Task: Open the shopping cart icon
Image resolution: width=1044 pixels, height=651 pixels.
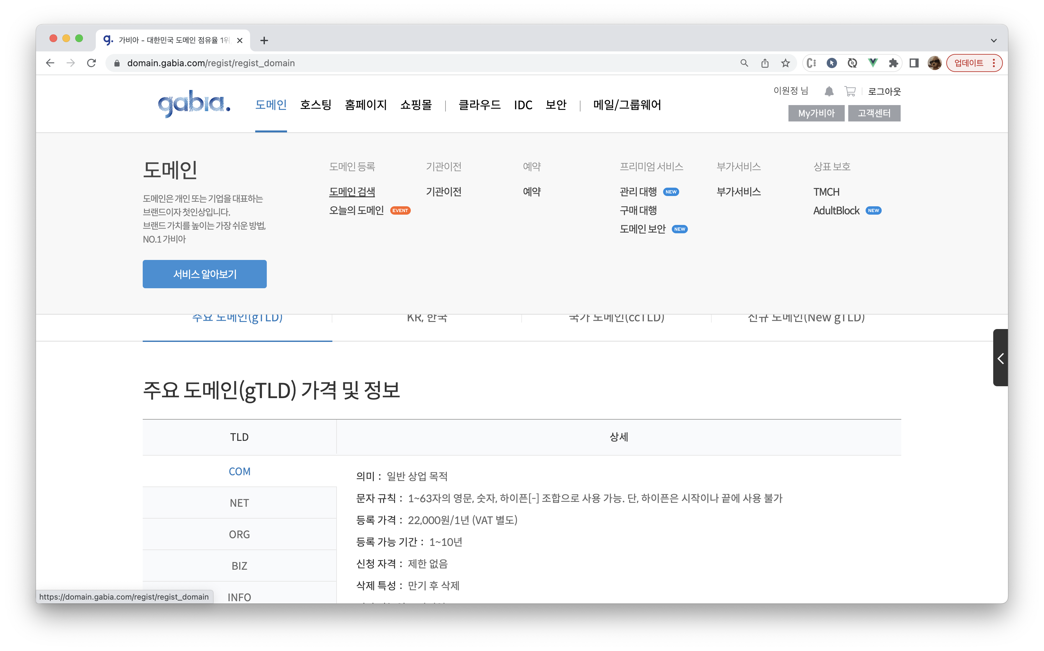Action: coord(850,91)
